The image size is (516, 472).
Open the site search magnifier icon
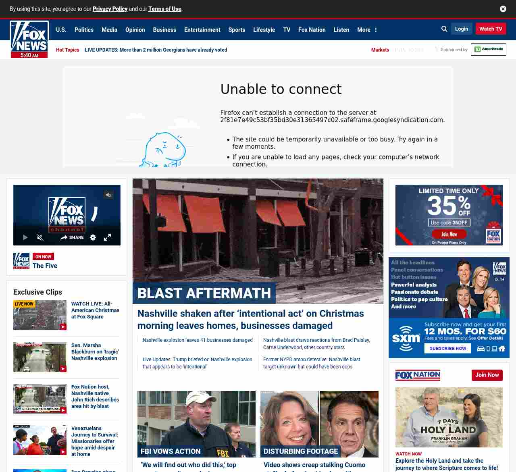pos(444,29)
